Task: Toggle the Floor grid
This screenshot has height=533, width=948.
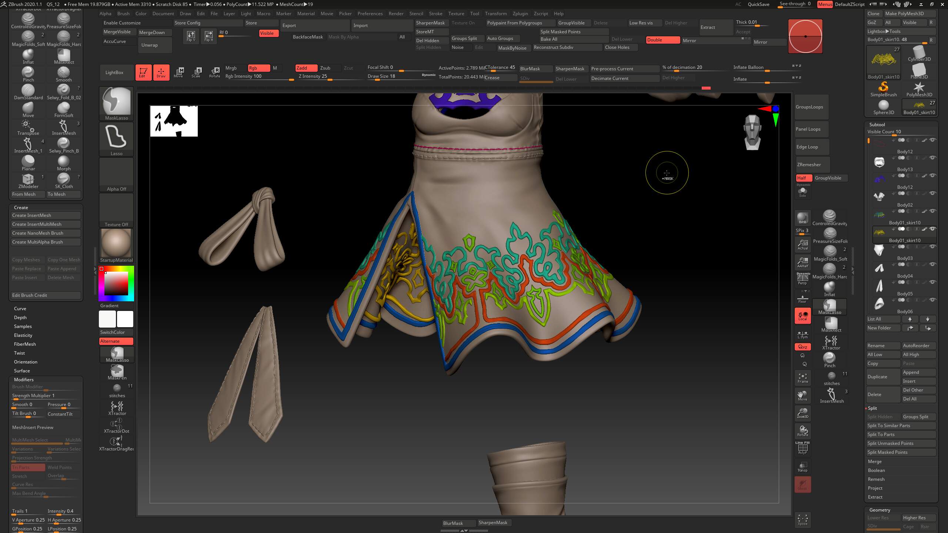Action: coord(802,298)
